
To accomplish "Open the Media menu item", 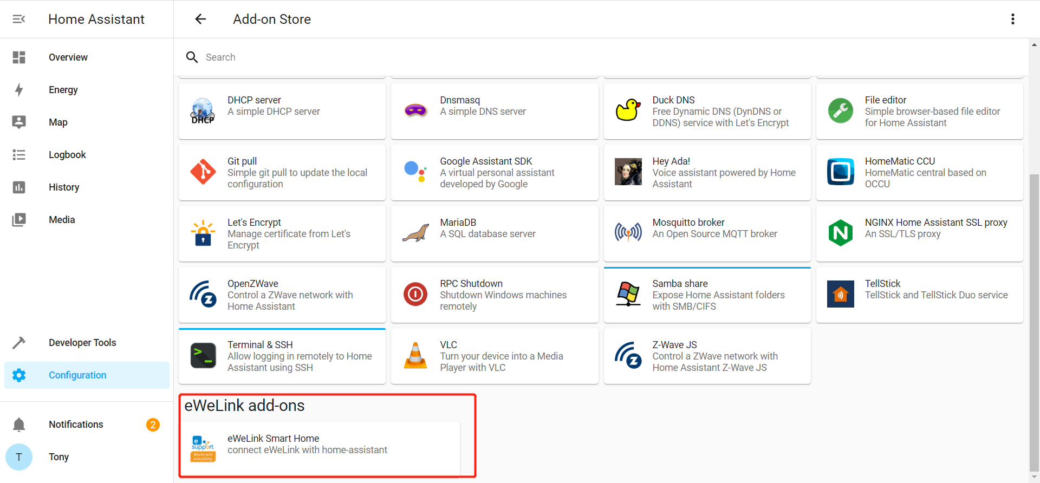I will [87, 220].
